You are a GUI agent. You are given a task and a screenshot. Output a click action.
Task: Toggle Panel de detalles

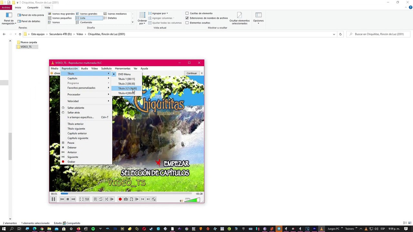pos(29,21)
